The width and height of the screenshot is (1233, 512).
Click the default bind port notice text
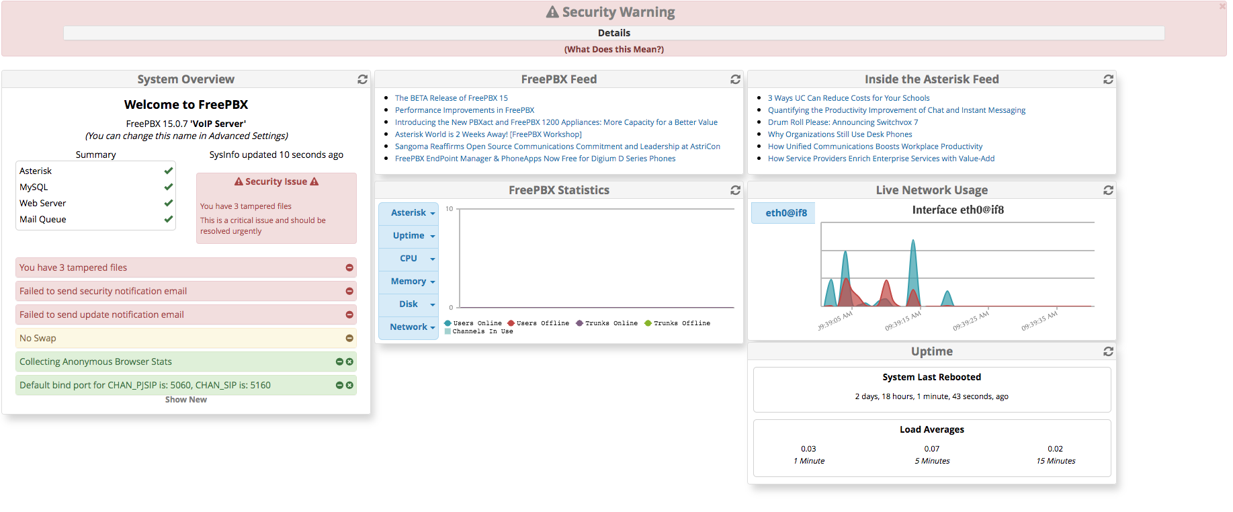[145, 385]
